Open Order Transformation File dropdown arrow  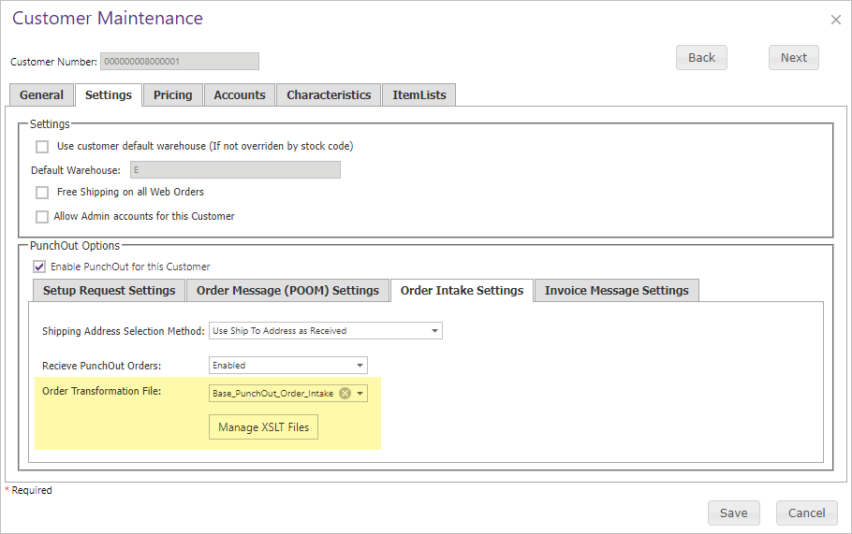click(360, 394)
